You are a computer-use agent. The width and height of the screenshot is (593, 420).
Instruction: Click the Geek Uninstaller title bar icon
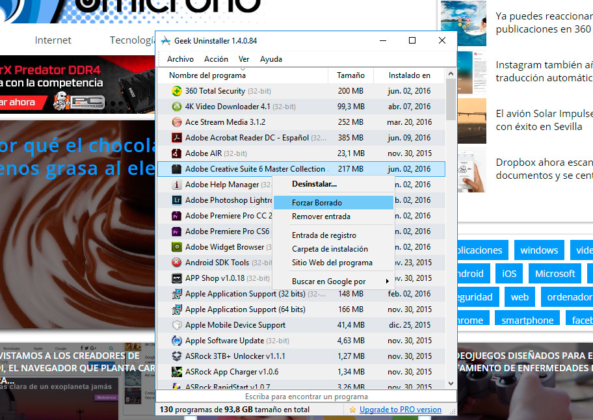click(165, 40)
